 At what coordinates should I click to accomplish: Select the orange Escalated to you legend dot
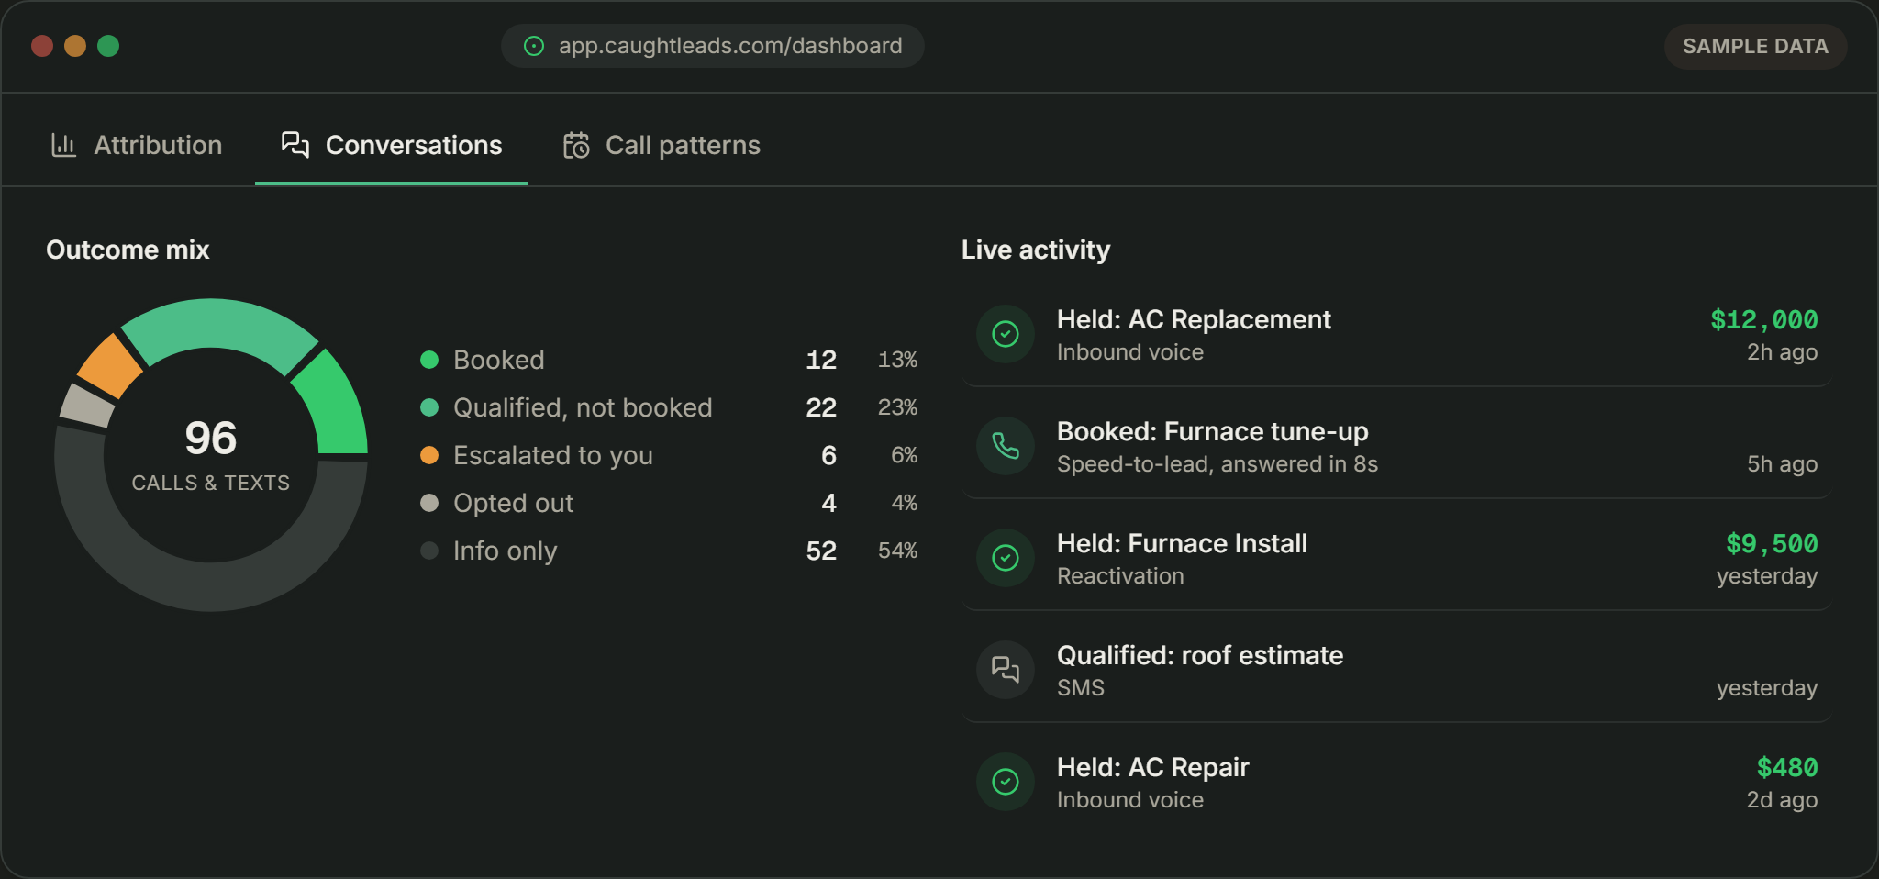pos(429,455)
